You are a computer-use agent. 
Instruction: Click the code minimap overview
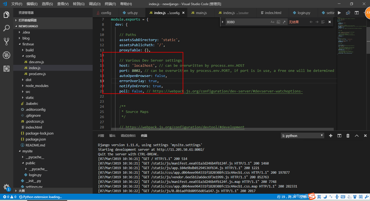coord(352,36)
